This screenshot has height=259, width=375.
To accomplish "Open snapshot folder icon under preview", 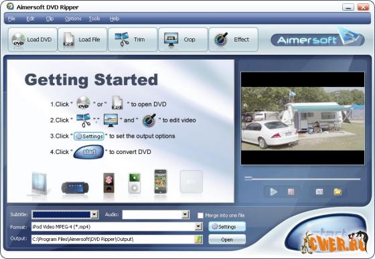I will (337, 191).
